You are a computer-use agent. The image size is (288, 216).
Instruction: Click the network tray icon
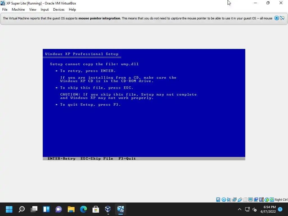[247, 209]
